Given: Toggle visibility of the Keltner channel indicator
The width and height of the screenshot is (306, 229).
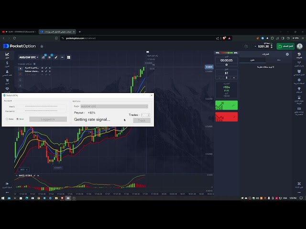Looking at the screenshot, I should click(42, 71).
